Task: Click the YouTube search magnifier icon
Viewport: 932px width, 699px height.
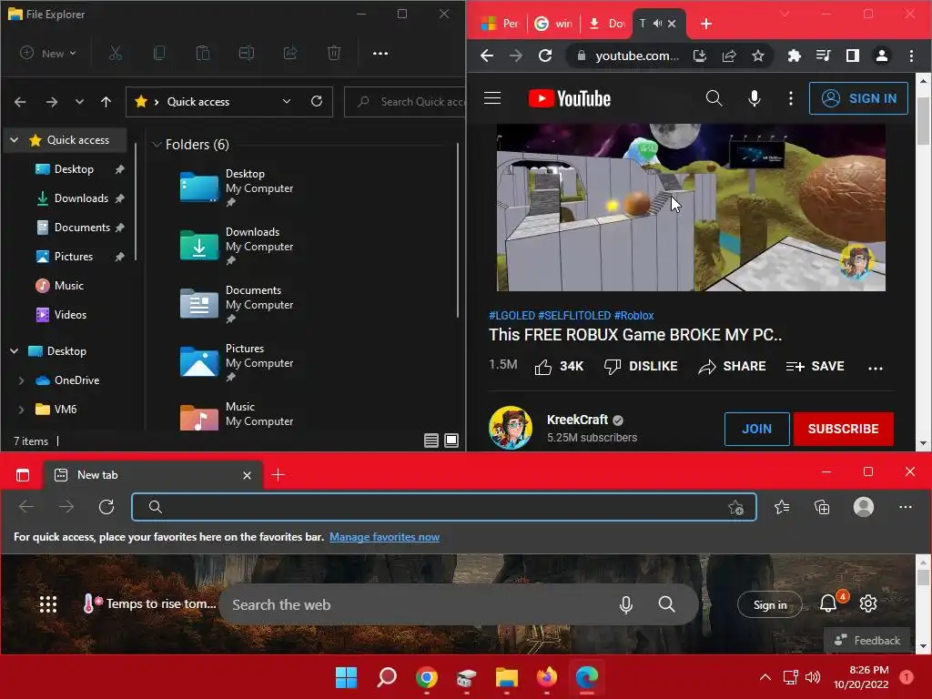Action: (714, 98)
